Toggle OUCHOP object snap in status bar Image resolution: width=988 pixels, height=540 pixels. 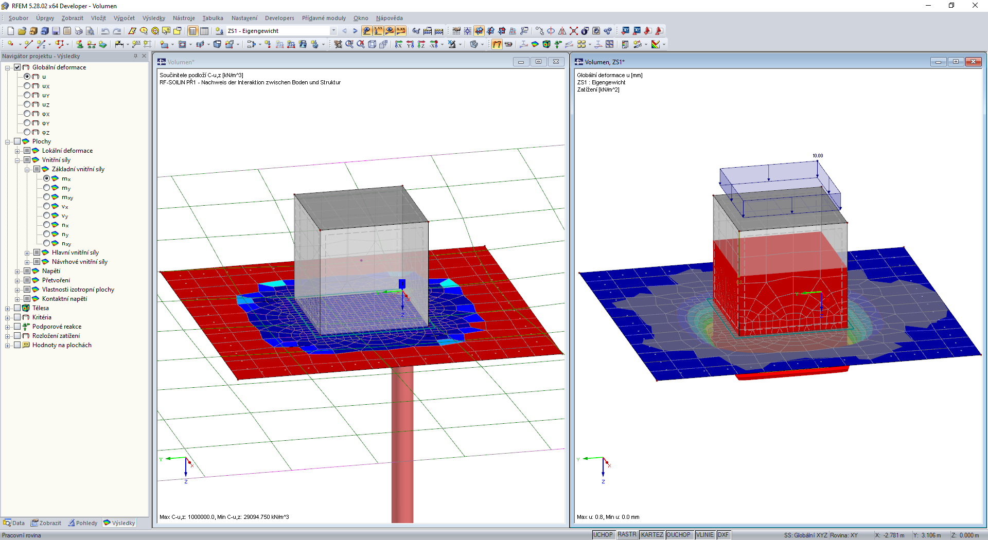click(679, 535)
